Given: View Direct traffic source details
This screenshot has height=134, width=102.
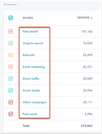Looking at the screenshot, I should pos(31,78).
